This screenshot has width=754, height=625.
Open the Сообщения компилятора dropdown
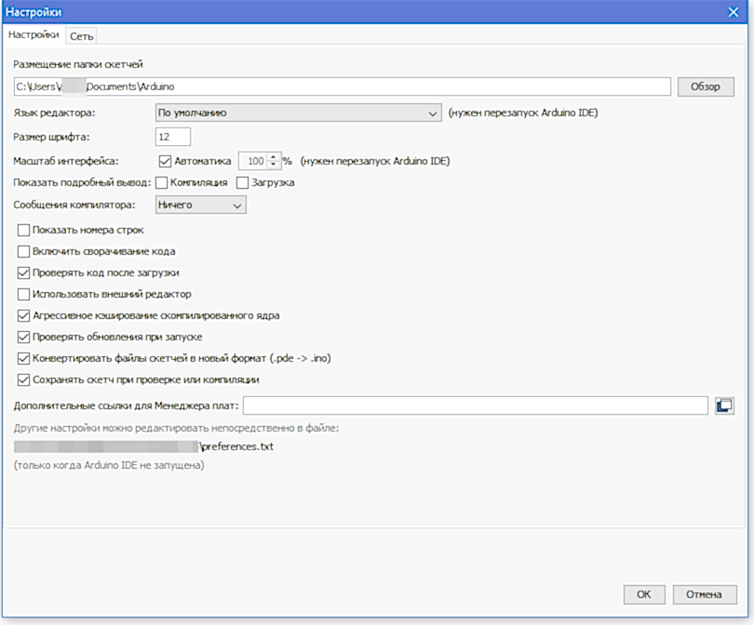coord(200,205)
